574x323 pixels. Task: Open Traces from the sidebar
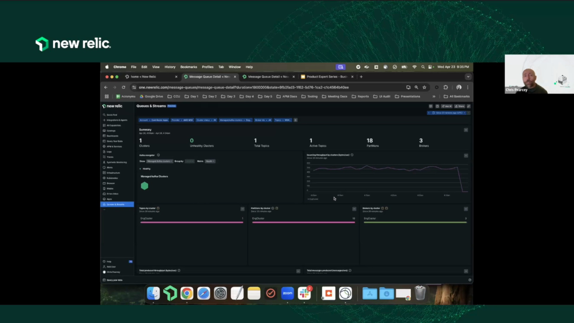(108, 157)
